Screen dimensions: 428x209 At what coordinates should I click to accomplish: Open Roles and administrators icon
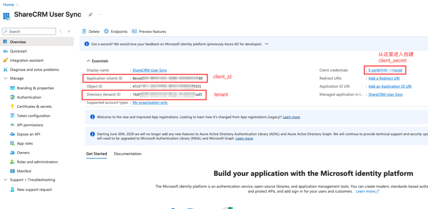12,162
